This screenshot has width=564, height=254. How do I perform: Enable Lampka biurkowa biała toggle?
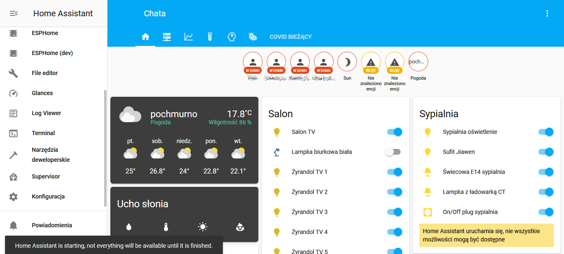point(393,152)
